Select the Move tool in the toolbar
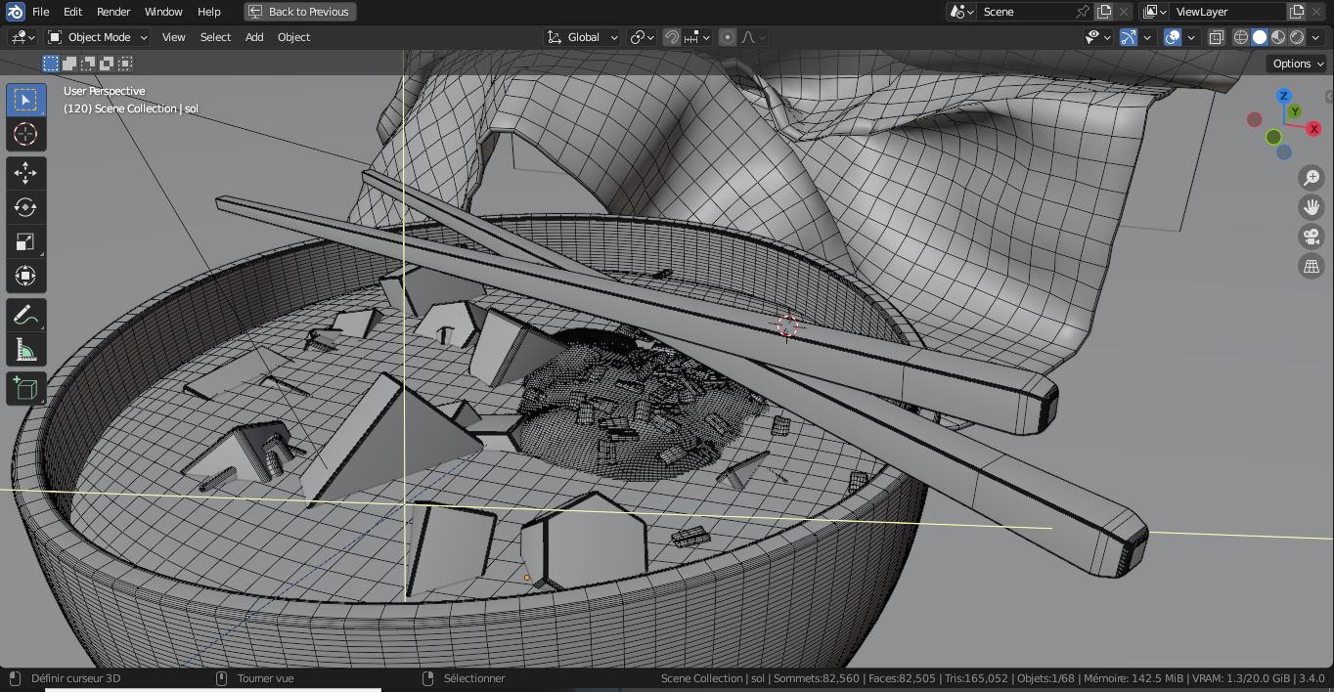Image resolution: width=1334 pixels, height=692 pixels. click(x=25, y=173)
